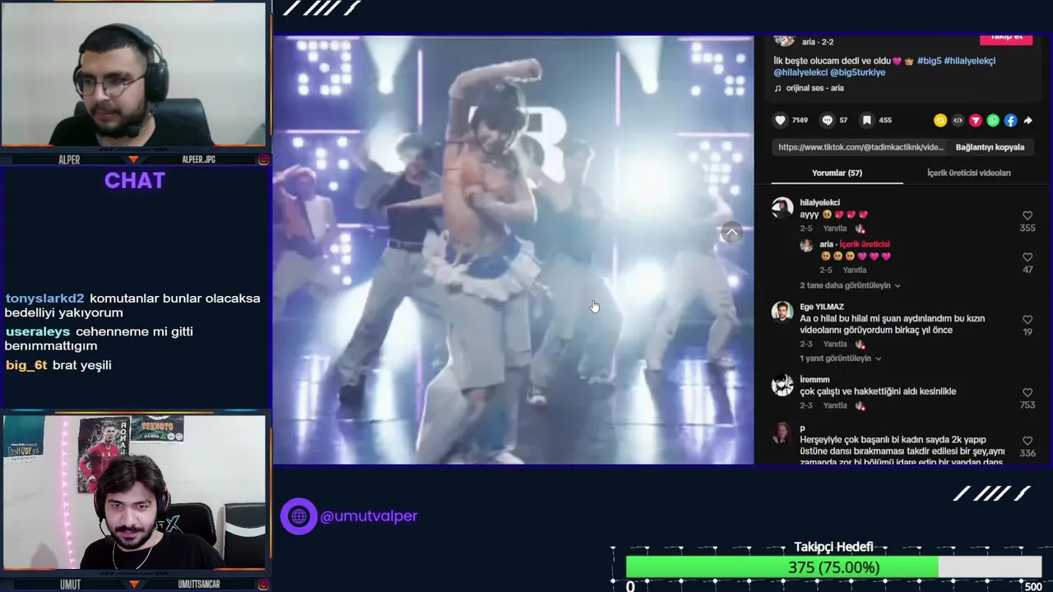Open aria's small avatar in reply
The width and height of the screenshot is (1053, 592).
coord(806,245)
